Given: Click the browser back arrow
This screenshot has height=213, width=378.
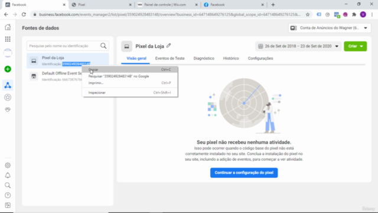Looking at the screenshot, I should [x=6, y=14].
